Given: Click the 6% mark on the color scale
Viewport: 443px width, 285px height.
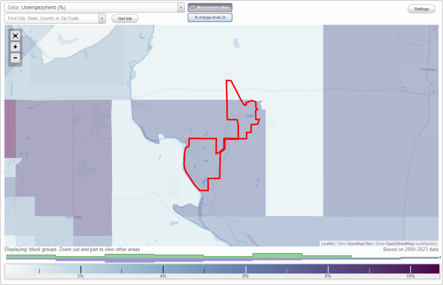Looking at the screenshot, I should coord(245,276).
